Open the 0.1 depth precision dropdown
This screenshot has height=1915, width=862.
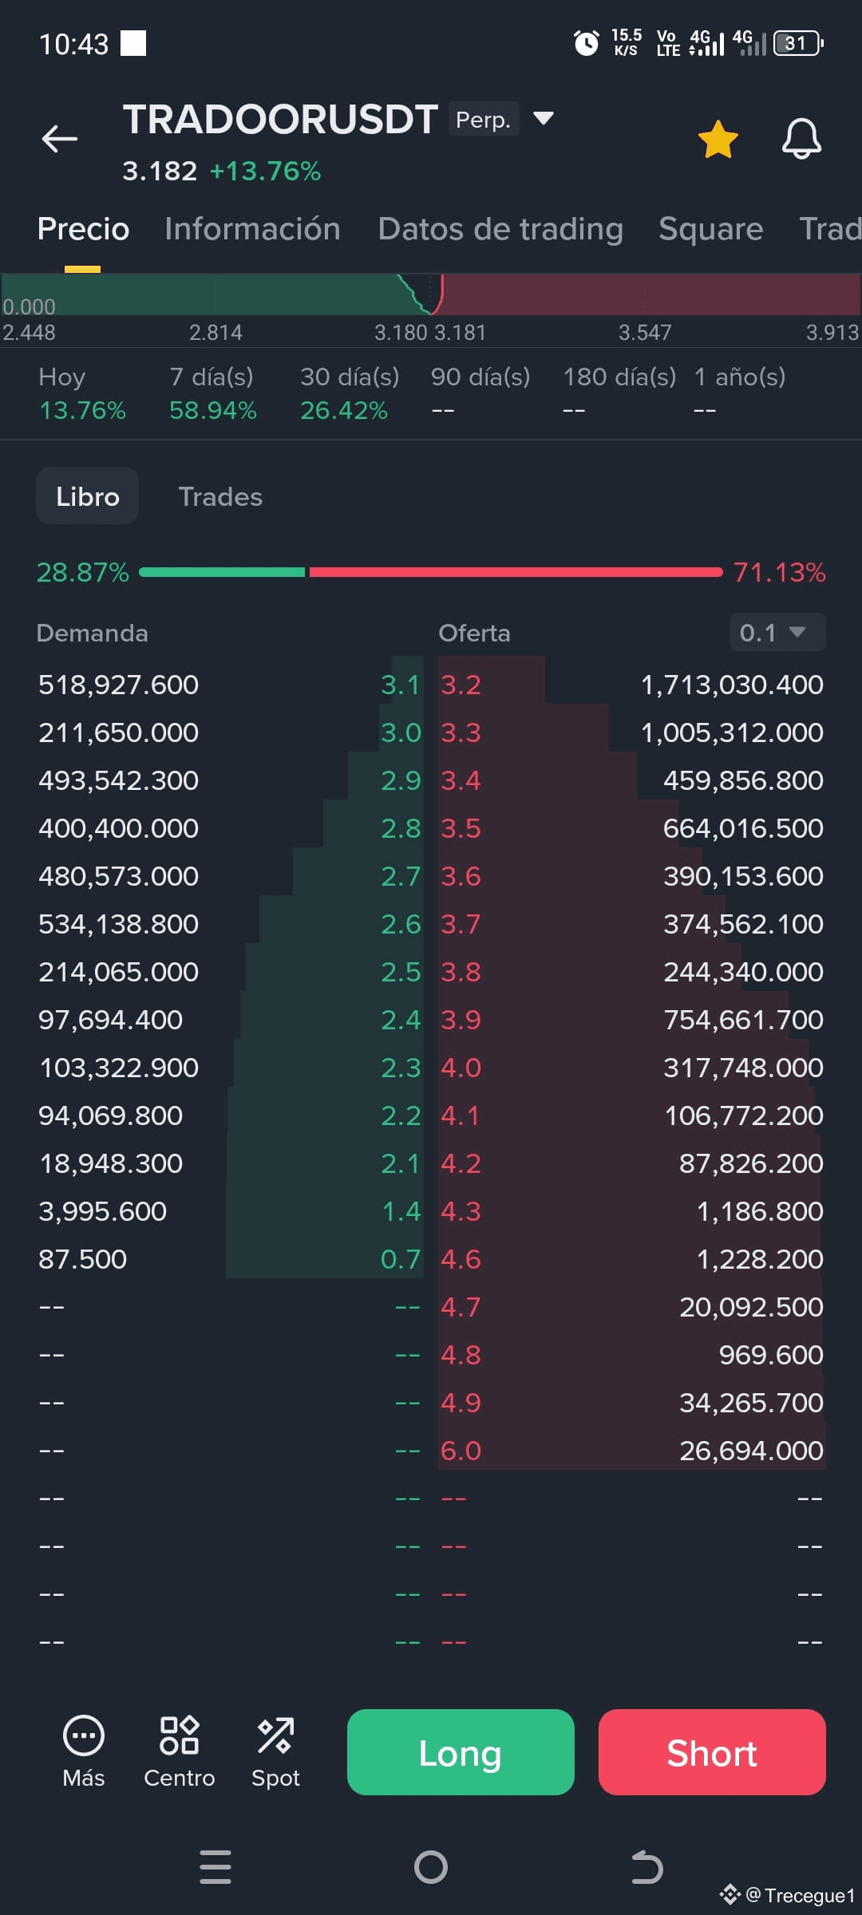[777, 633]
